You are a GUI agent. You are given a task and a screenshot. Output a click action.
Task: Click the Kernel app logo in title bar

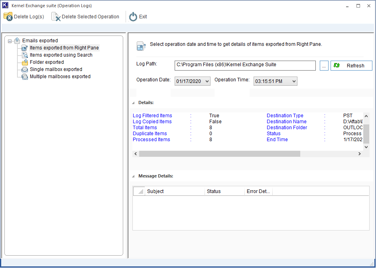[5, 6]
